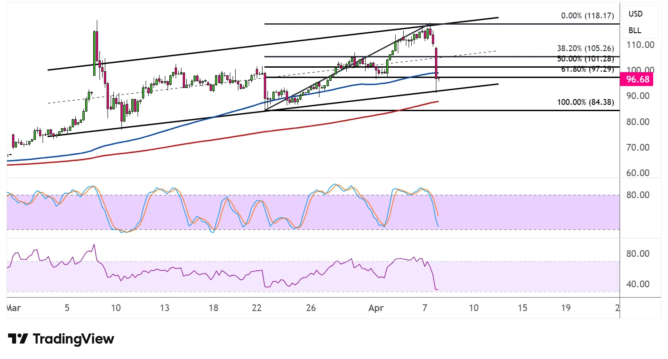This screenshot has width=668, height=359.
Task: Click the 70.00 price axis label
Action: coord(641,147)
